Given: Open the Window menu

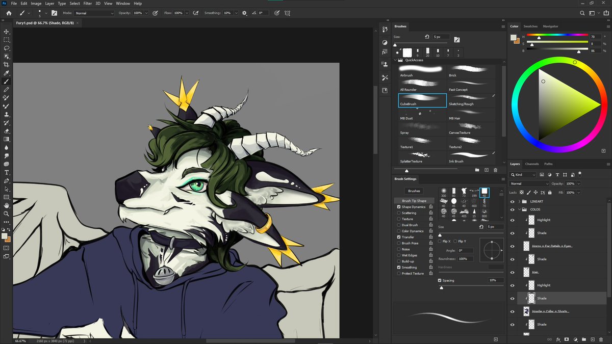Looking at the screenshot, I should (123, 4).
